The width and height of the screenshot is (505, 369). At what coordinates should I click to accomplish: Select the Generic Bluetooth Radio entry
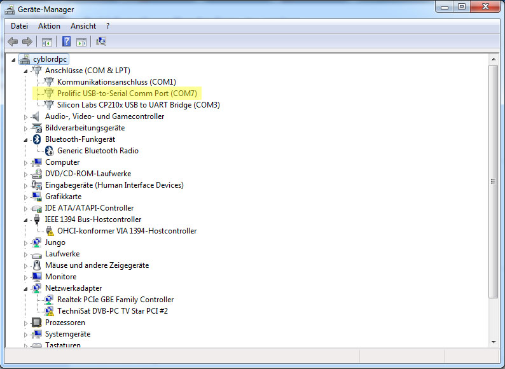click(x=98, y=151)
